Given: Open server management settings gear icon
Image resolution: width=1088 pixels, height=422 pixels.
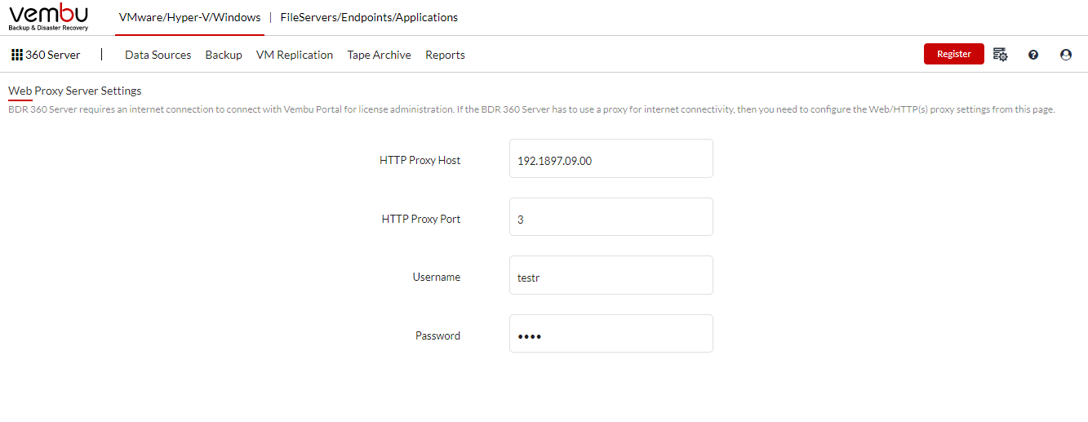Looking at the screenshot, I should [1000, 55].
